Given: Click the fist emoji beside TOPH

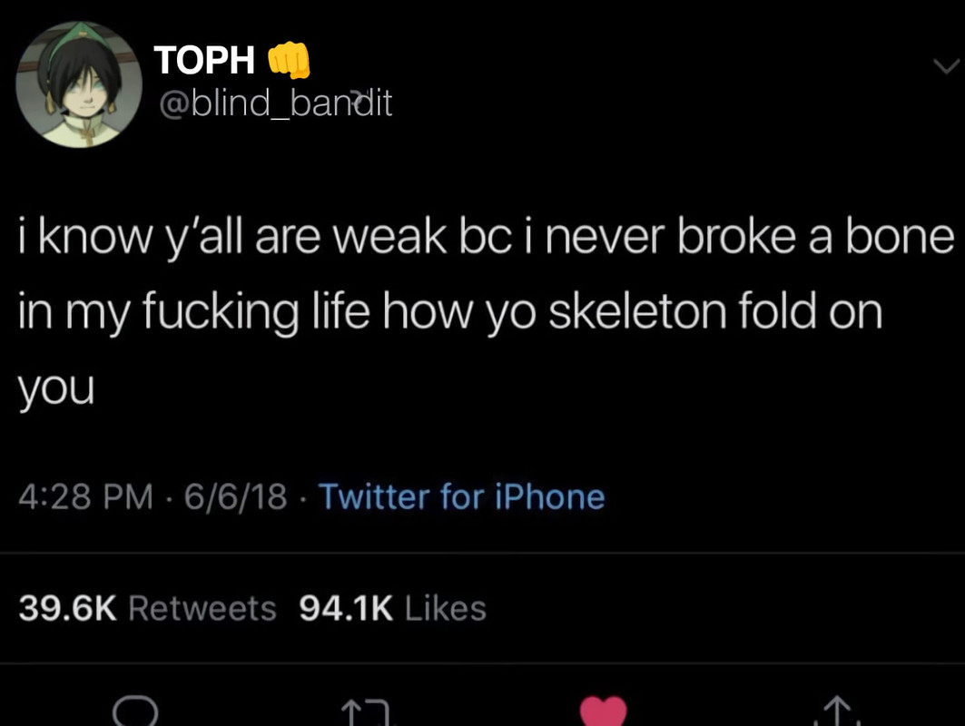Looking at the screenshot, I should pos(289,60).
